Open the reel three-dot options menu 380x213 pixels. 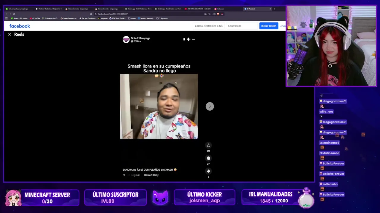click(193, 39)
